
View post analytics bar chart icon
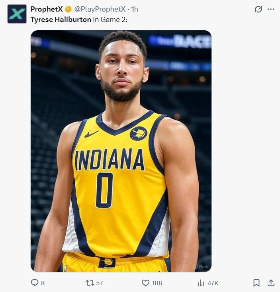(201, 283)
